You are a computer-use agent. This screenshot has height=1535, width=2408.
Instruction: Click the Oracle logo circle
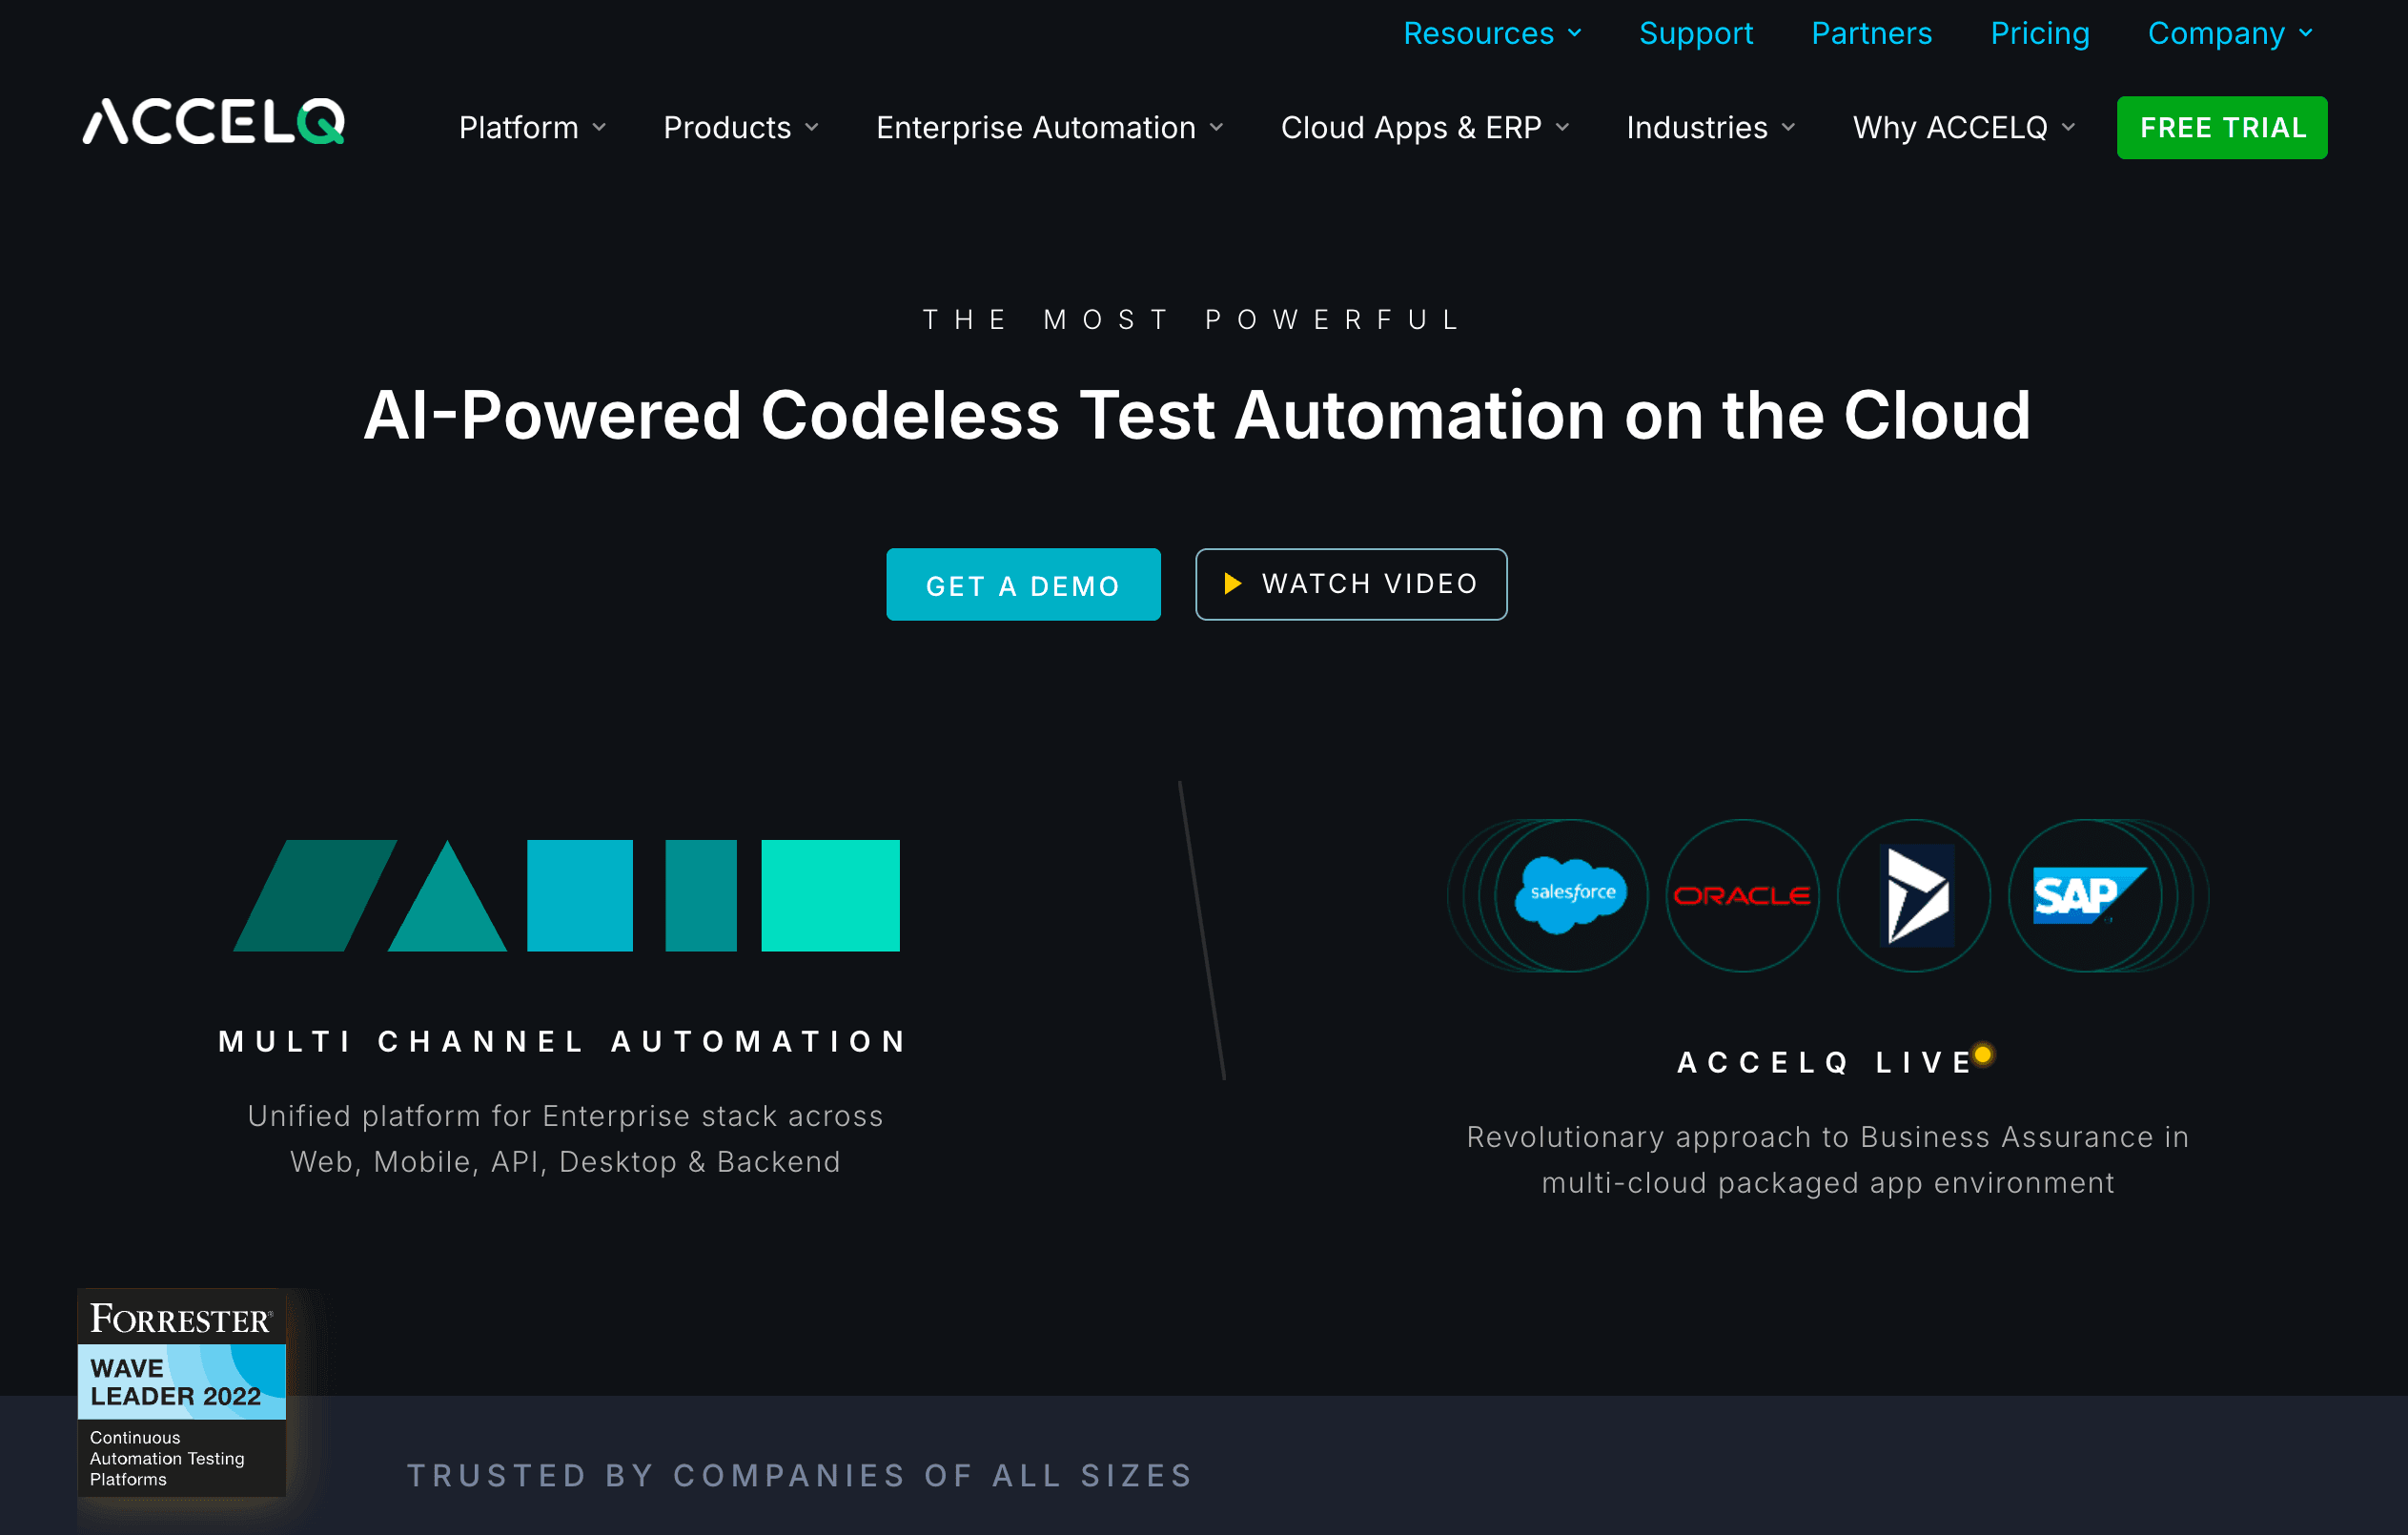(x=1742, y=895)
